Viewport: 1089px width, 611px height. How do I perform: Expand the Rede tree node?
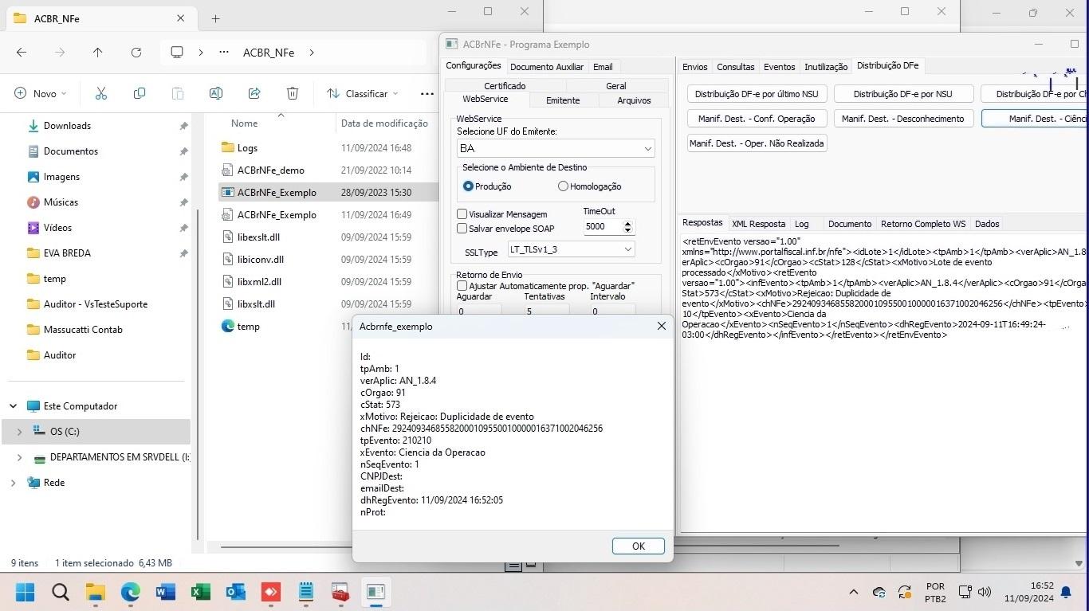(x=13, y=483)
